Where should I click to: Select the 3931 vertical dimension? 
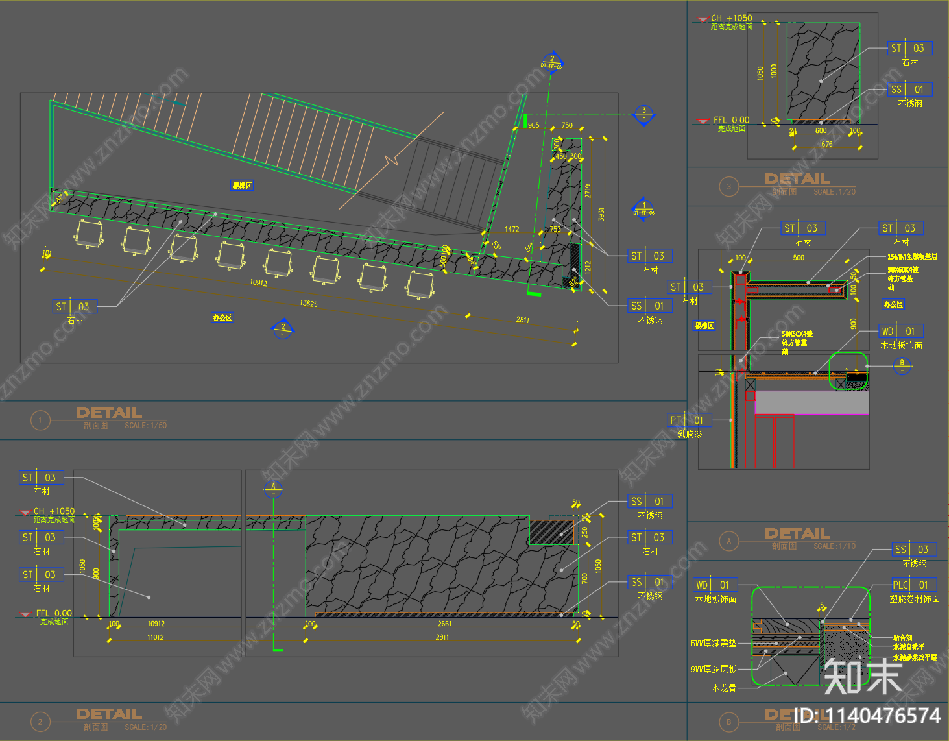pos(601,215)
